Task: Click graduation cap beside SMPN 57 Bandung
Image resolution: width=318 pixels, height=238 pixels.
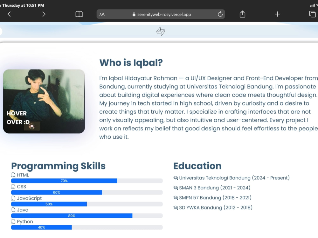Action: pos(176,198)
